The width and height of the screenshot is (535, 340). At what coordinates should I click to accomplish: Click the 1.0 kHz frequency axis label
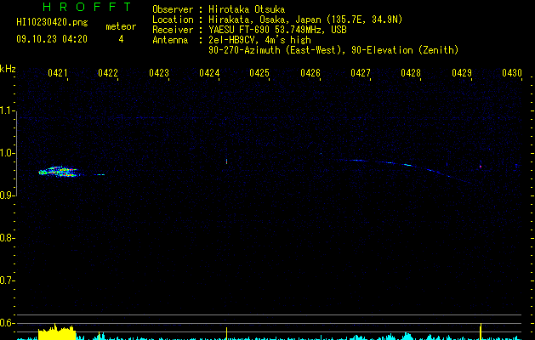[x=7, y=153]
